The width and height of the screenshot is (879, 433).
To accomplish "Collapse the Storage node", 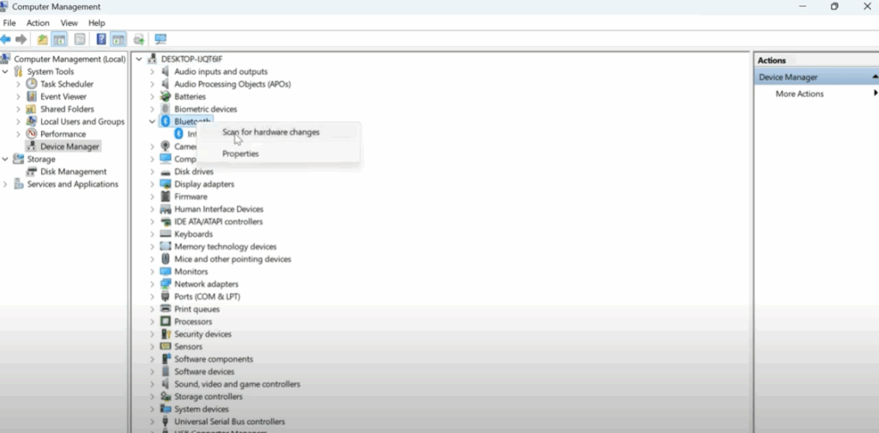I will 5,159.
